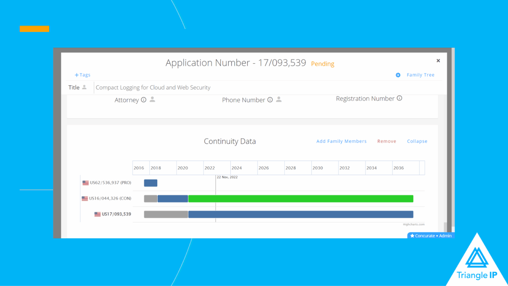Click the title field Compact Logging text
Image resolution: width=508 pixels, height=286 pixels.
(x=153, y=88)
